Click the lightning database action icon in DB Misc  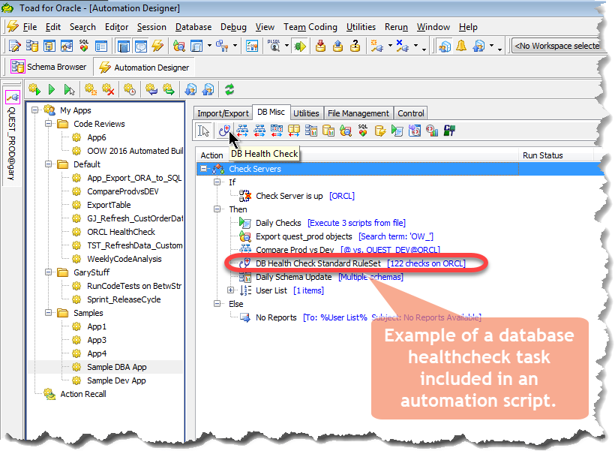(380, 131)
